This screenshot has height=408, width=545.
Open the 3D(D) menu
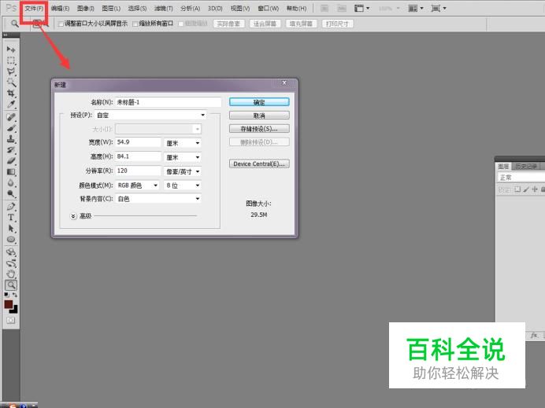215,9
